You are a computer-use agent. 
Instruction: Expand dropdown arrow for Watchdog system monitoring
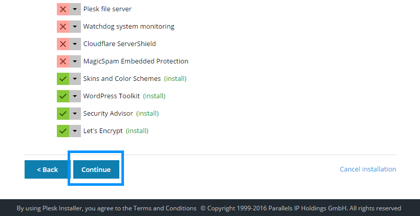point(75,27)
